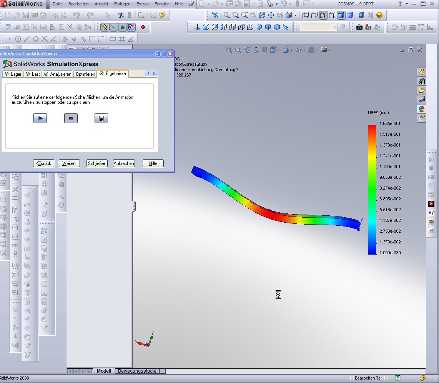The width and height of the screenshot is (439, 383).
Task: Open SolidWorks Resources home tab in task pane
Action: click(421, 72)
